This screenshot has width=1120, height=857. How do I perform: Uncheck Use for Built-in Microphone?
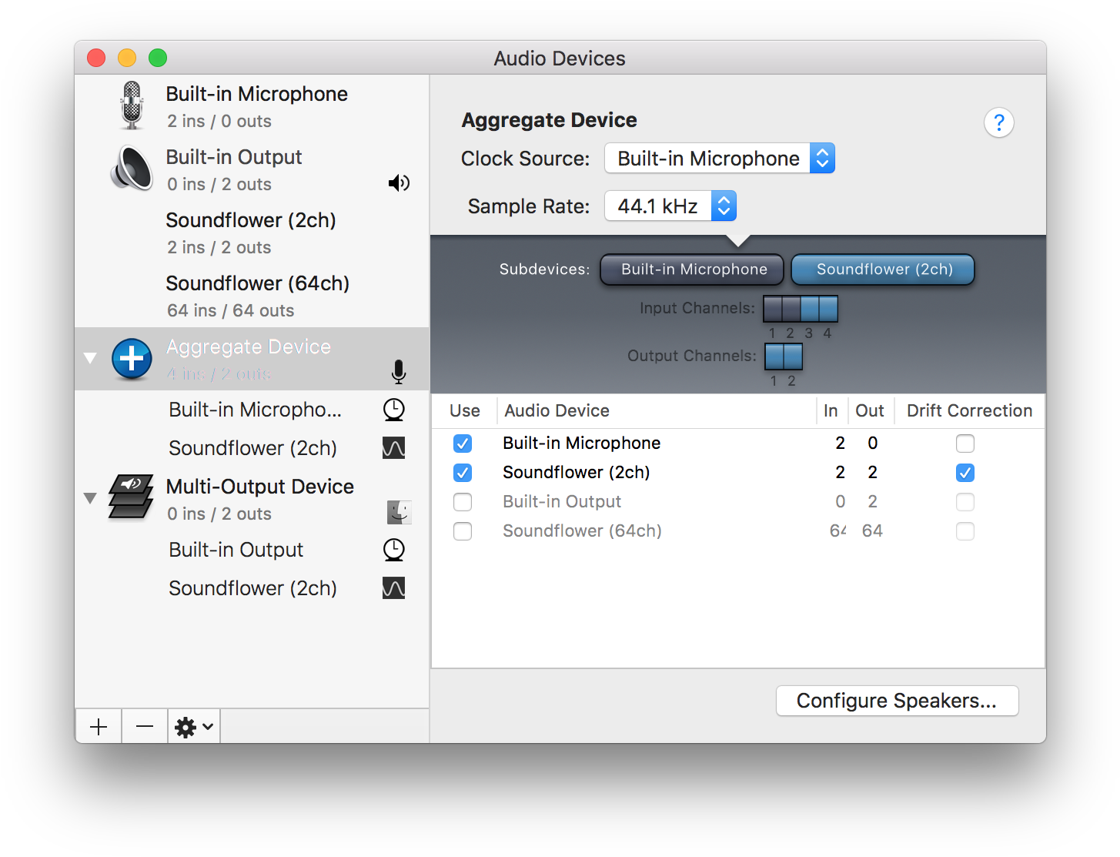[463, 444]
